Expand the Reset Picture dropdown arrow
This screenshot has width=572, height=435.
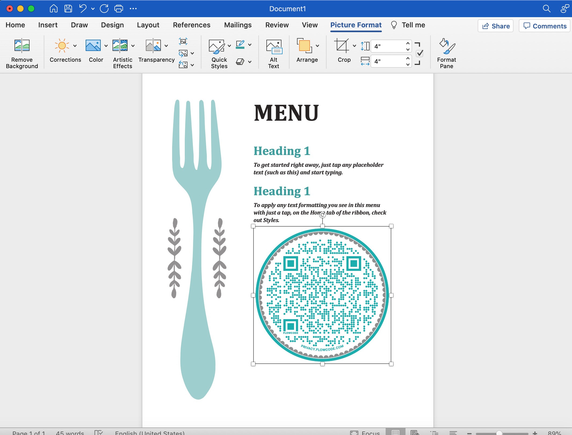(x=192, y=65)
